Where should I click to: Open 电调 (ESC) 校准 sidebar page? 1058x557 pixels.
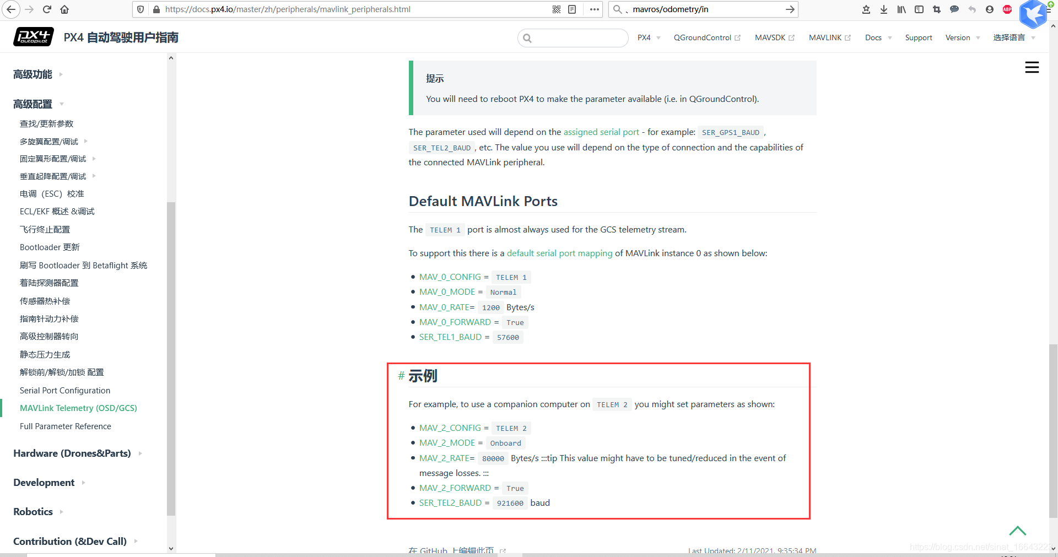(x=52, y=193)
